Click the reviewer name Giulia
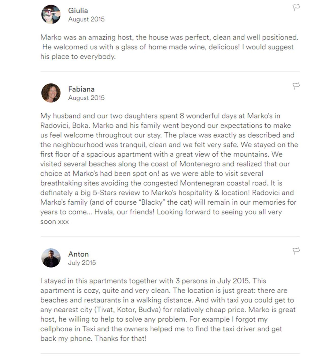325x357 pixels. pos(78,11)
